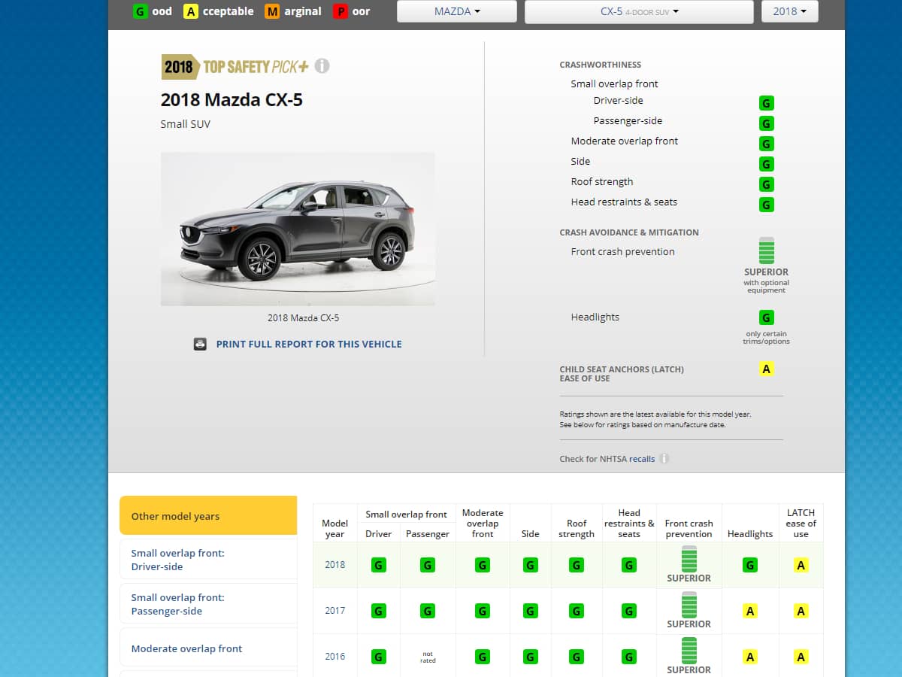
Task: Click the NHTSA recalls info icon
Action: (664, 459)
